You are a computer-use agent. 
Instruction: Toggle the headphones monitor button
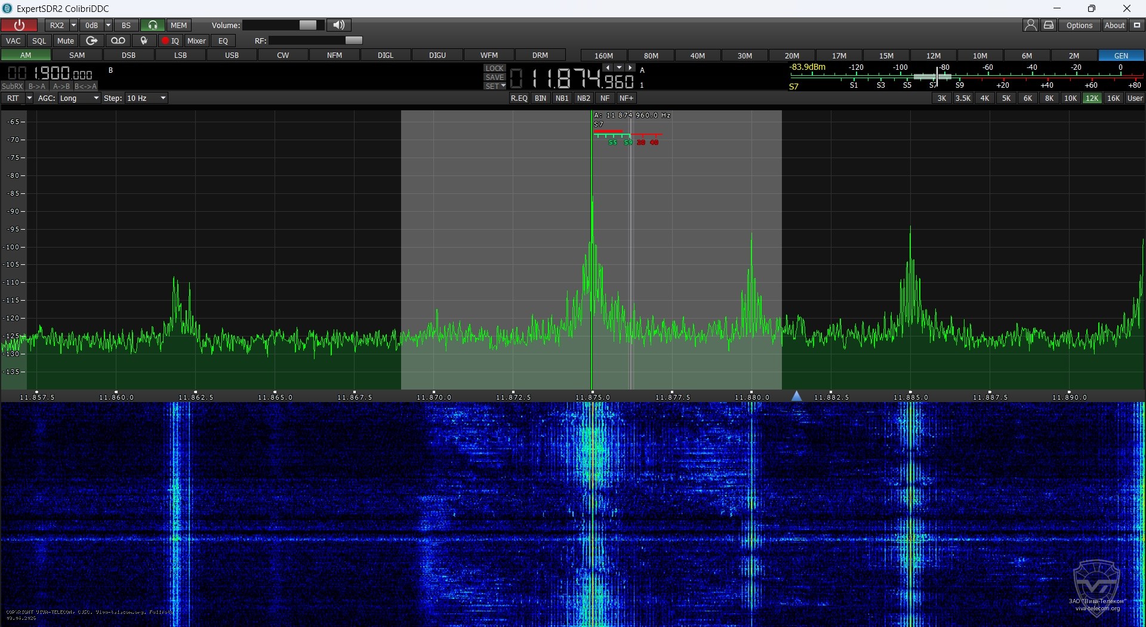pos(153,25)
